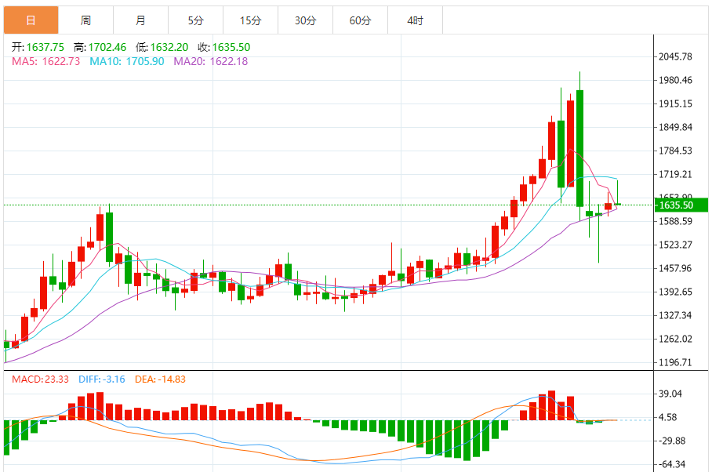
Task: Click the 39.04 MACD axis label
Action: [671, 394]
